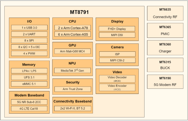Click the MediaTek 3rd Gen NPU box
Viewport: 188px width, 121px height.
point(72,70)
